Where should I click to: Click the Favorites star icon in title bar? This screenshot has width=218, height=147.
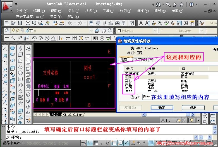tap(181, 5)
